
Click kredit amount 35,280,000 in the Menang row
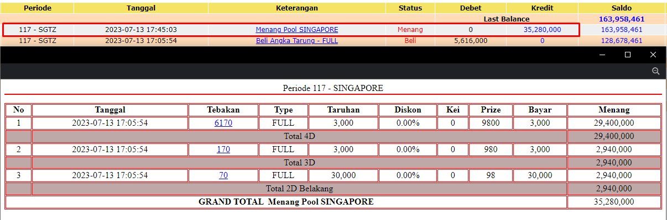click(x=543, y=30)
